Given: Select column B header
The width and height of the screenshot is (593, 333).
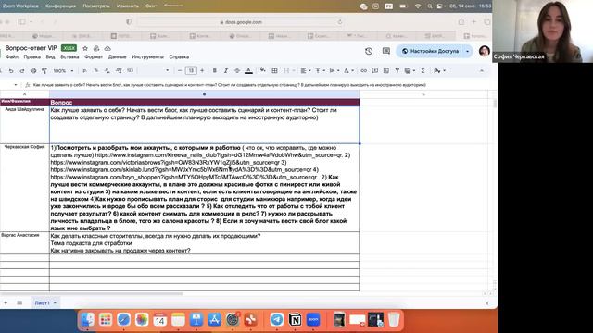Looking at the screenshot, I should click(204, 94).
